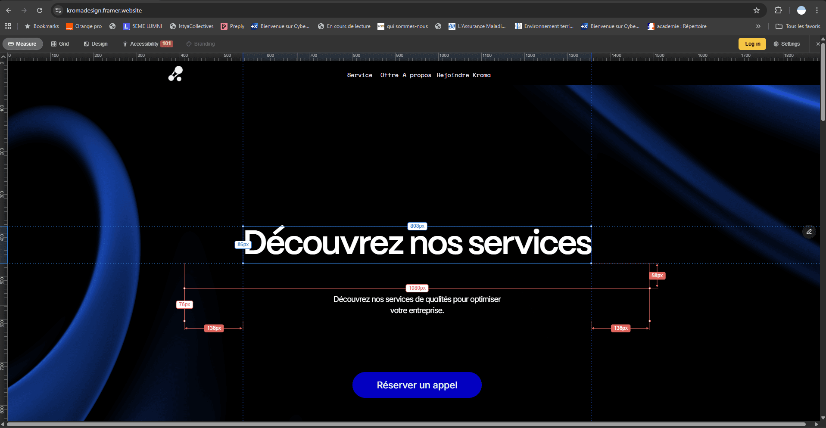Open the Service menu item on the website
The image size is (826, 428).
coord(360,74)
